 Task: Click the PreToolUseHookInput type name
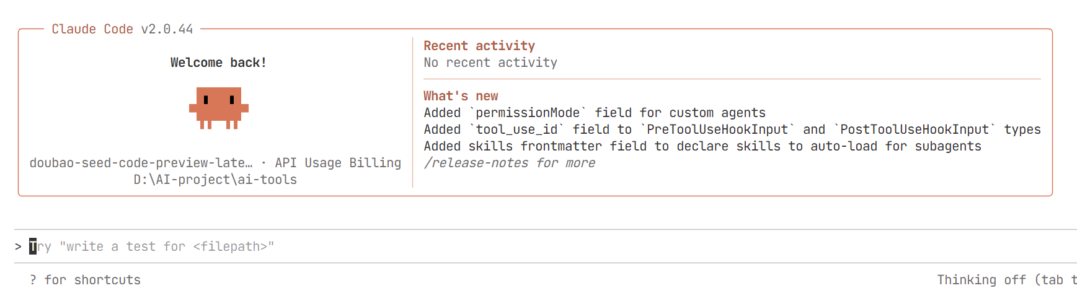click(x=717, y=129)
